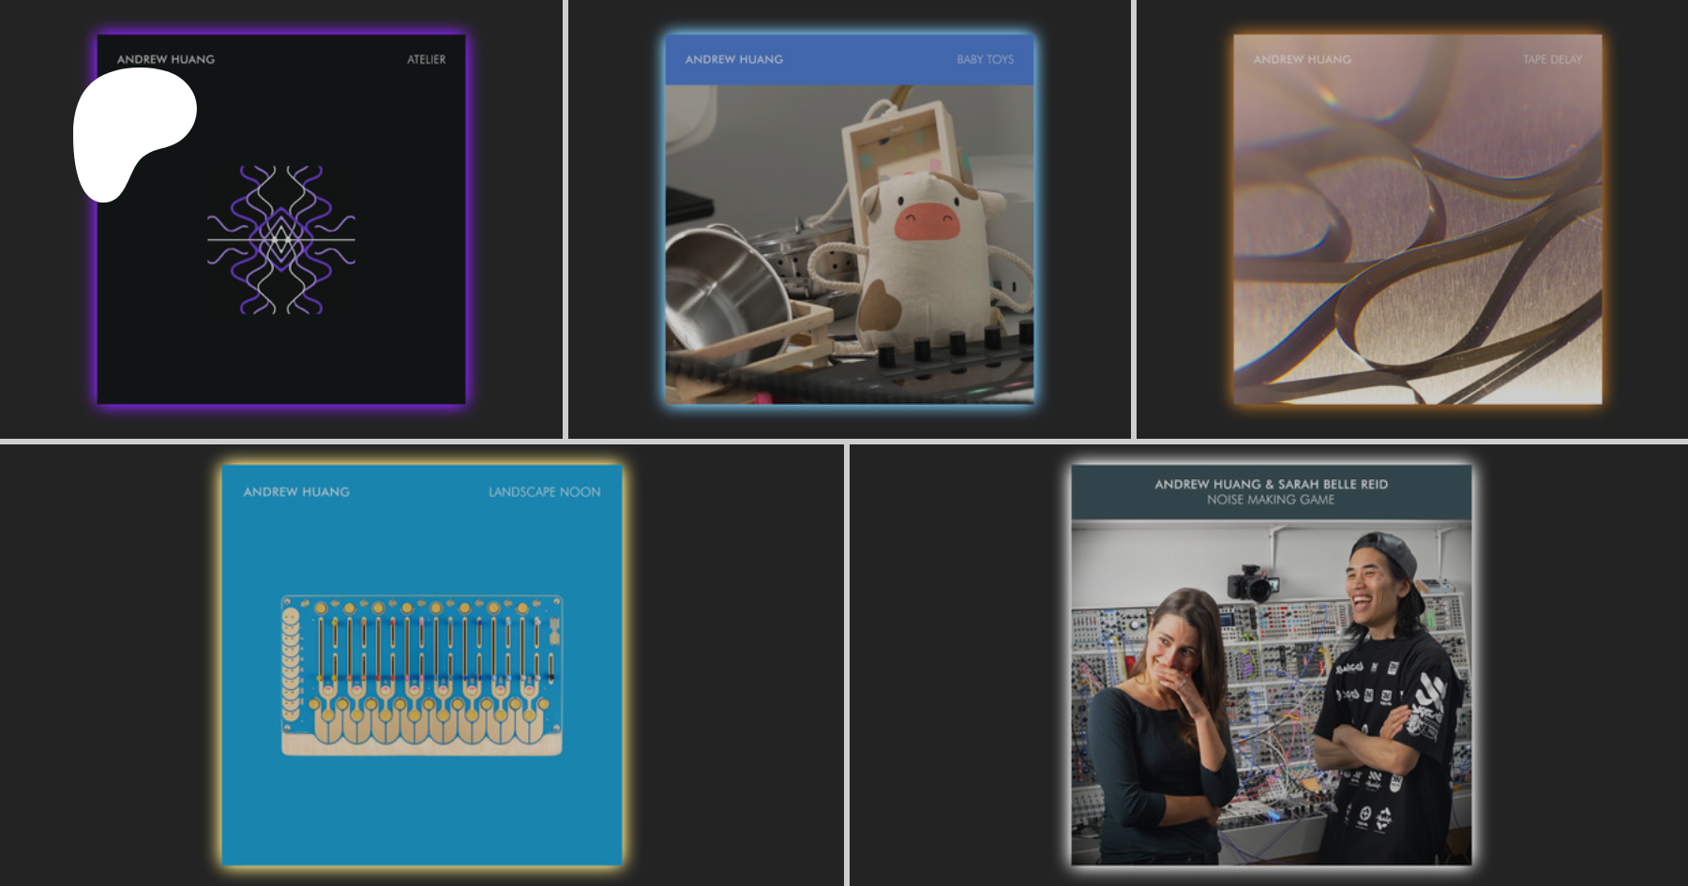Select the ATELIER title text
The height and width of the screenshot is (886, 1688).
click(426, 59)
